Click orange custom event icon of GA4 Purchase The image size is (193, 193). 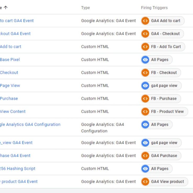click(x=145, y=156)
